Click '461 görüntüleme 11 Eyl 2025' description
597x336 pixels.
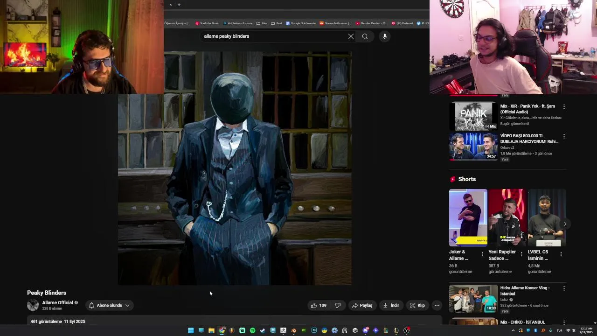point(58,322)
